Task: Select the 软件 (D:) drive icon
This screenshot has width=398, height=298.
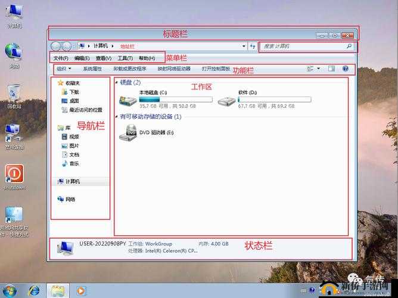Action: [x=226, y=101]
